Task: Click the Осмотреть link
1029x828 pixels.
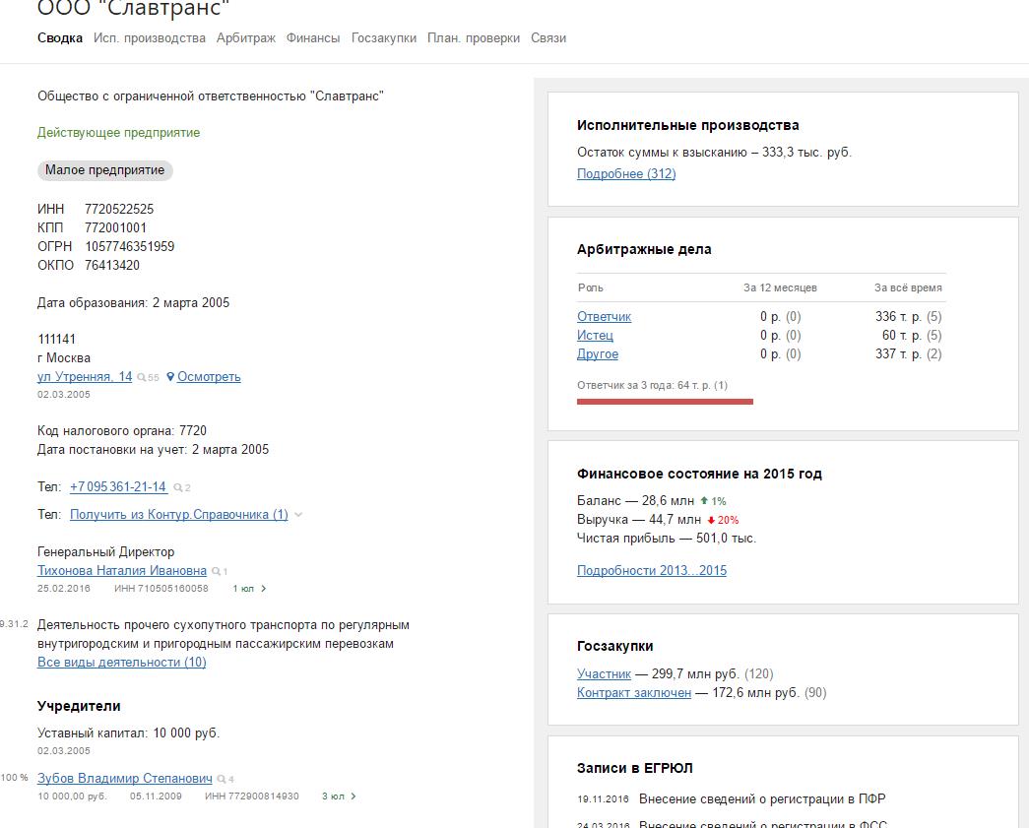Action: [209, 377]
